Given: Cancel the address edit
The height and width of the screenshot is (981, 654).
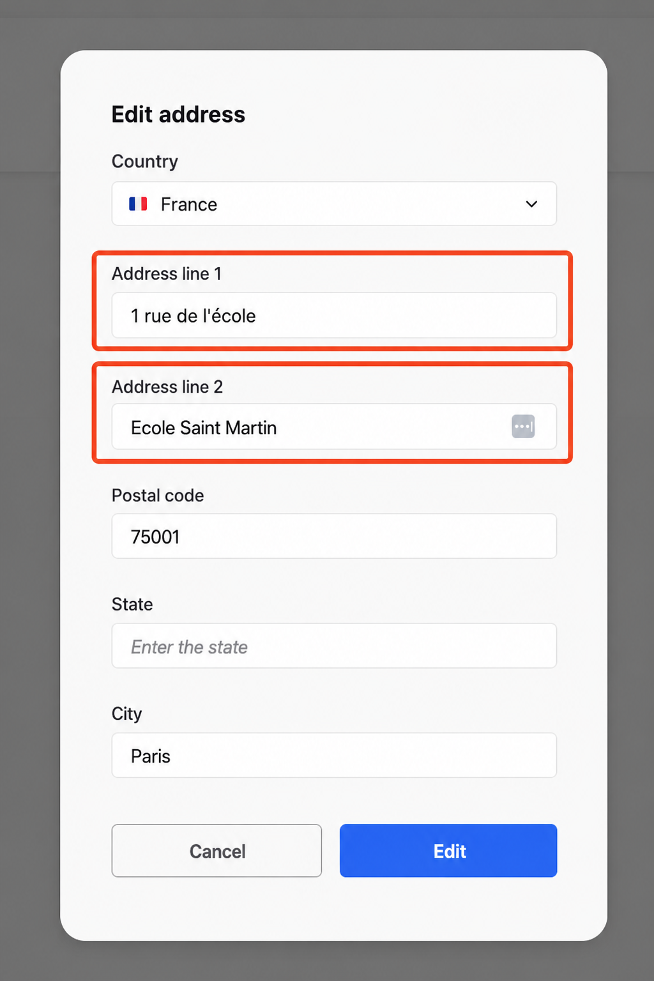Looking at the screenshot, I should pyautogui.click(x=217, y=851).
